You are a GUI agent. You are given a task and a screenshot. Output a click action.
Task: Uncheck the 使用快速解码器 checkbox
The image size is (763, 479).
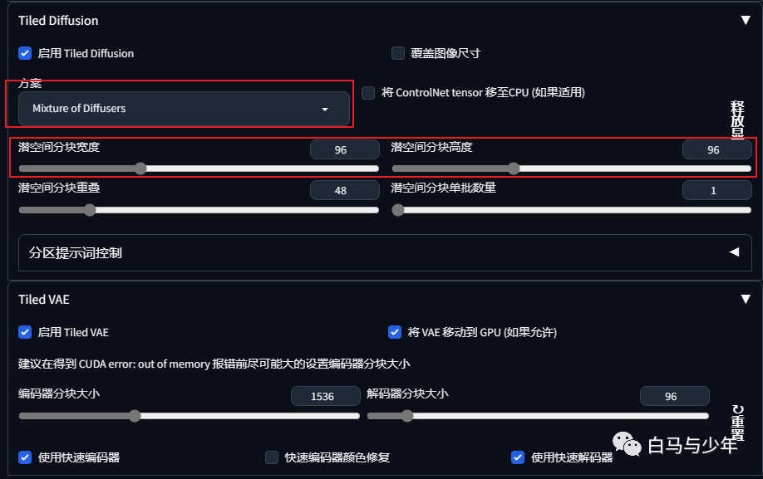coord(518,457)
